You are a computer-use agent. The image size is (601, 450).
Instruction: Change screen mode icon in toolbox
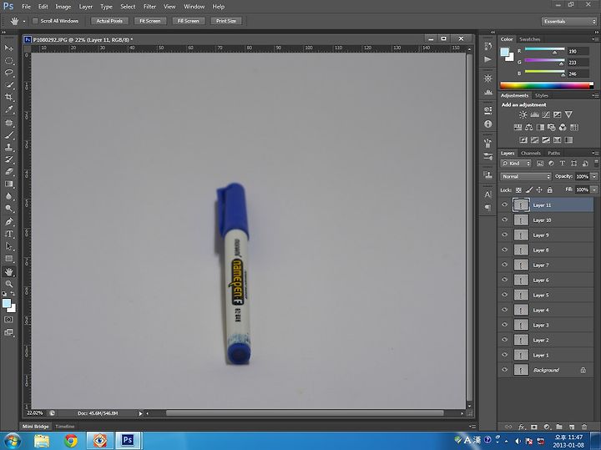click(8, 332)
